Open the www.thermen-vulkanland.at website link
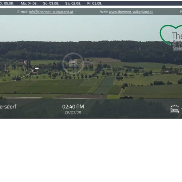The width and height of the screenshot is (182, 182). [131, 12]
